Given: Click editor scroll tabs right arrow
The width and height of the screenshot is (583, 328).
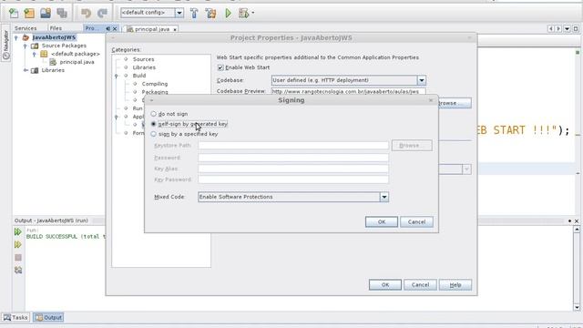Looking at the screenshot, I should [x=558, y=28].
